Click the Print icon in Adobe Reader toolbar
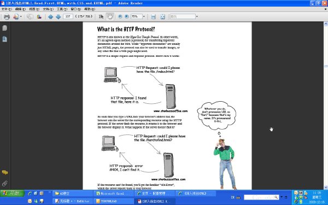 click(x=7, y=16)
